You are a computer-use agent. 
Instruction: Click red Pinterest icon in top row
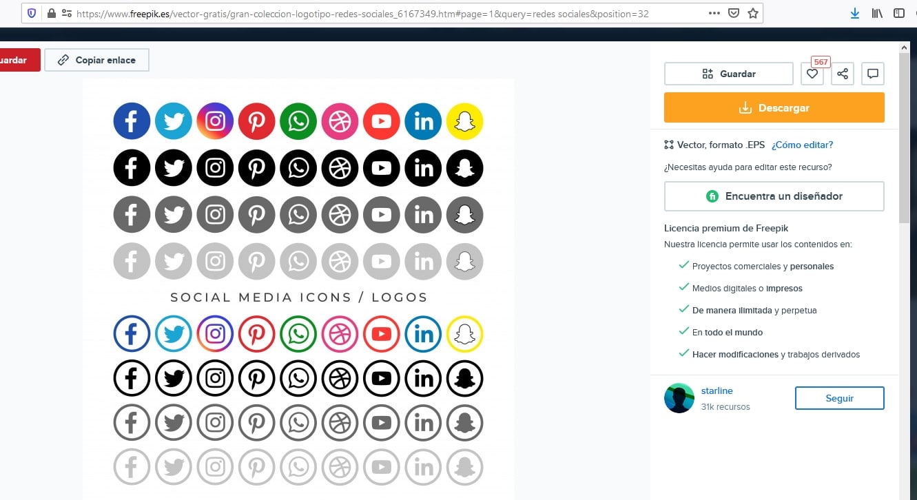(x=257, y=121)
